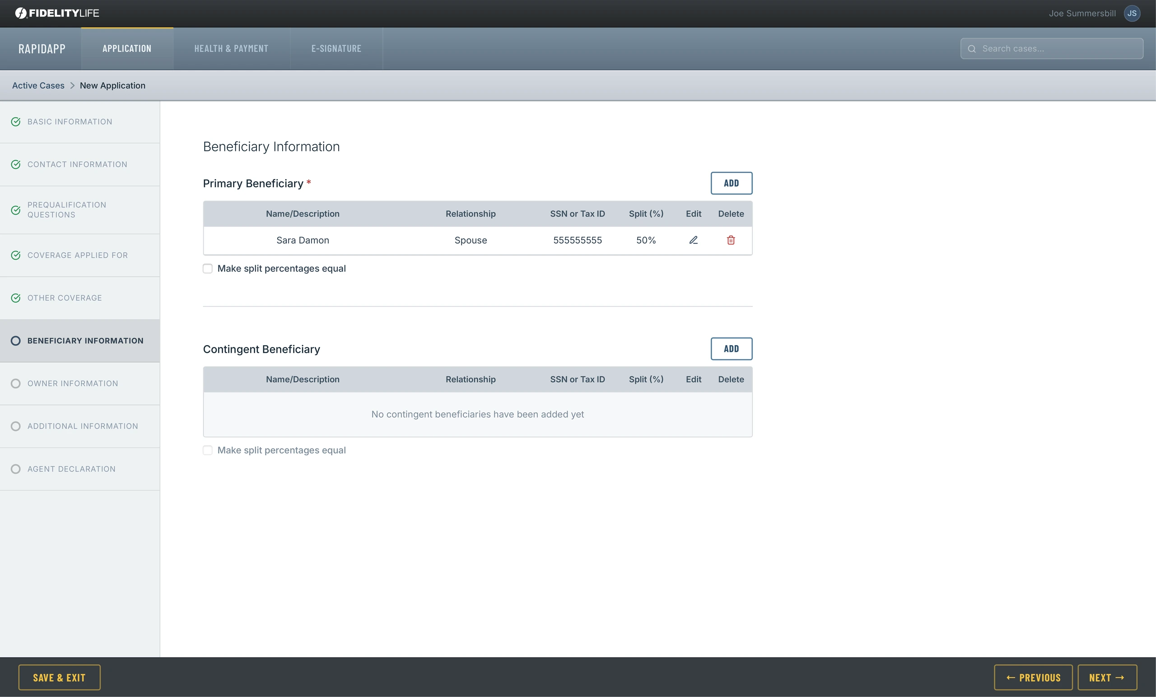
Task: Go back with Previous button
Action: 1033,677
